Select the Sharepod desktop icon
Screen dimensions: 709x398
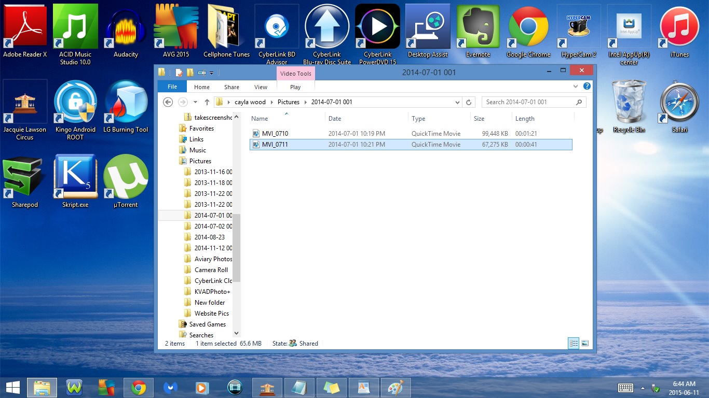25,181
